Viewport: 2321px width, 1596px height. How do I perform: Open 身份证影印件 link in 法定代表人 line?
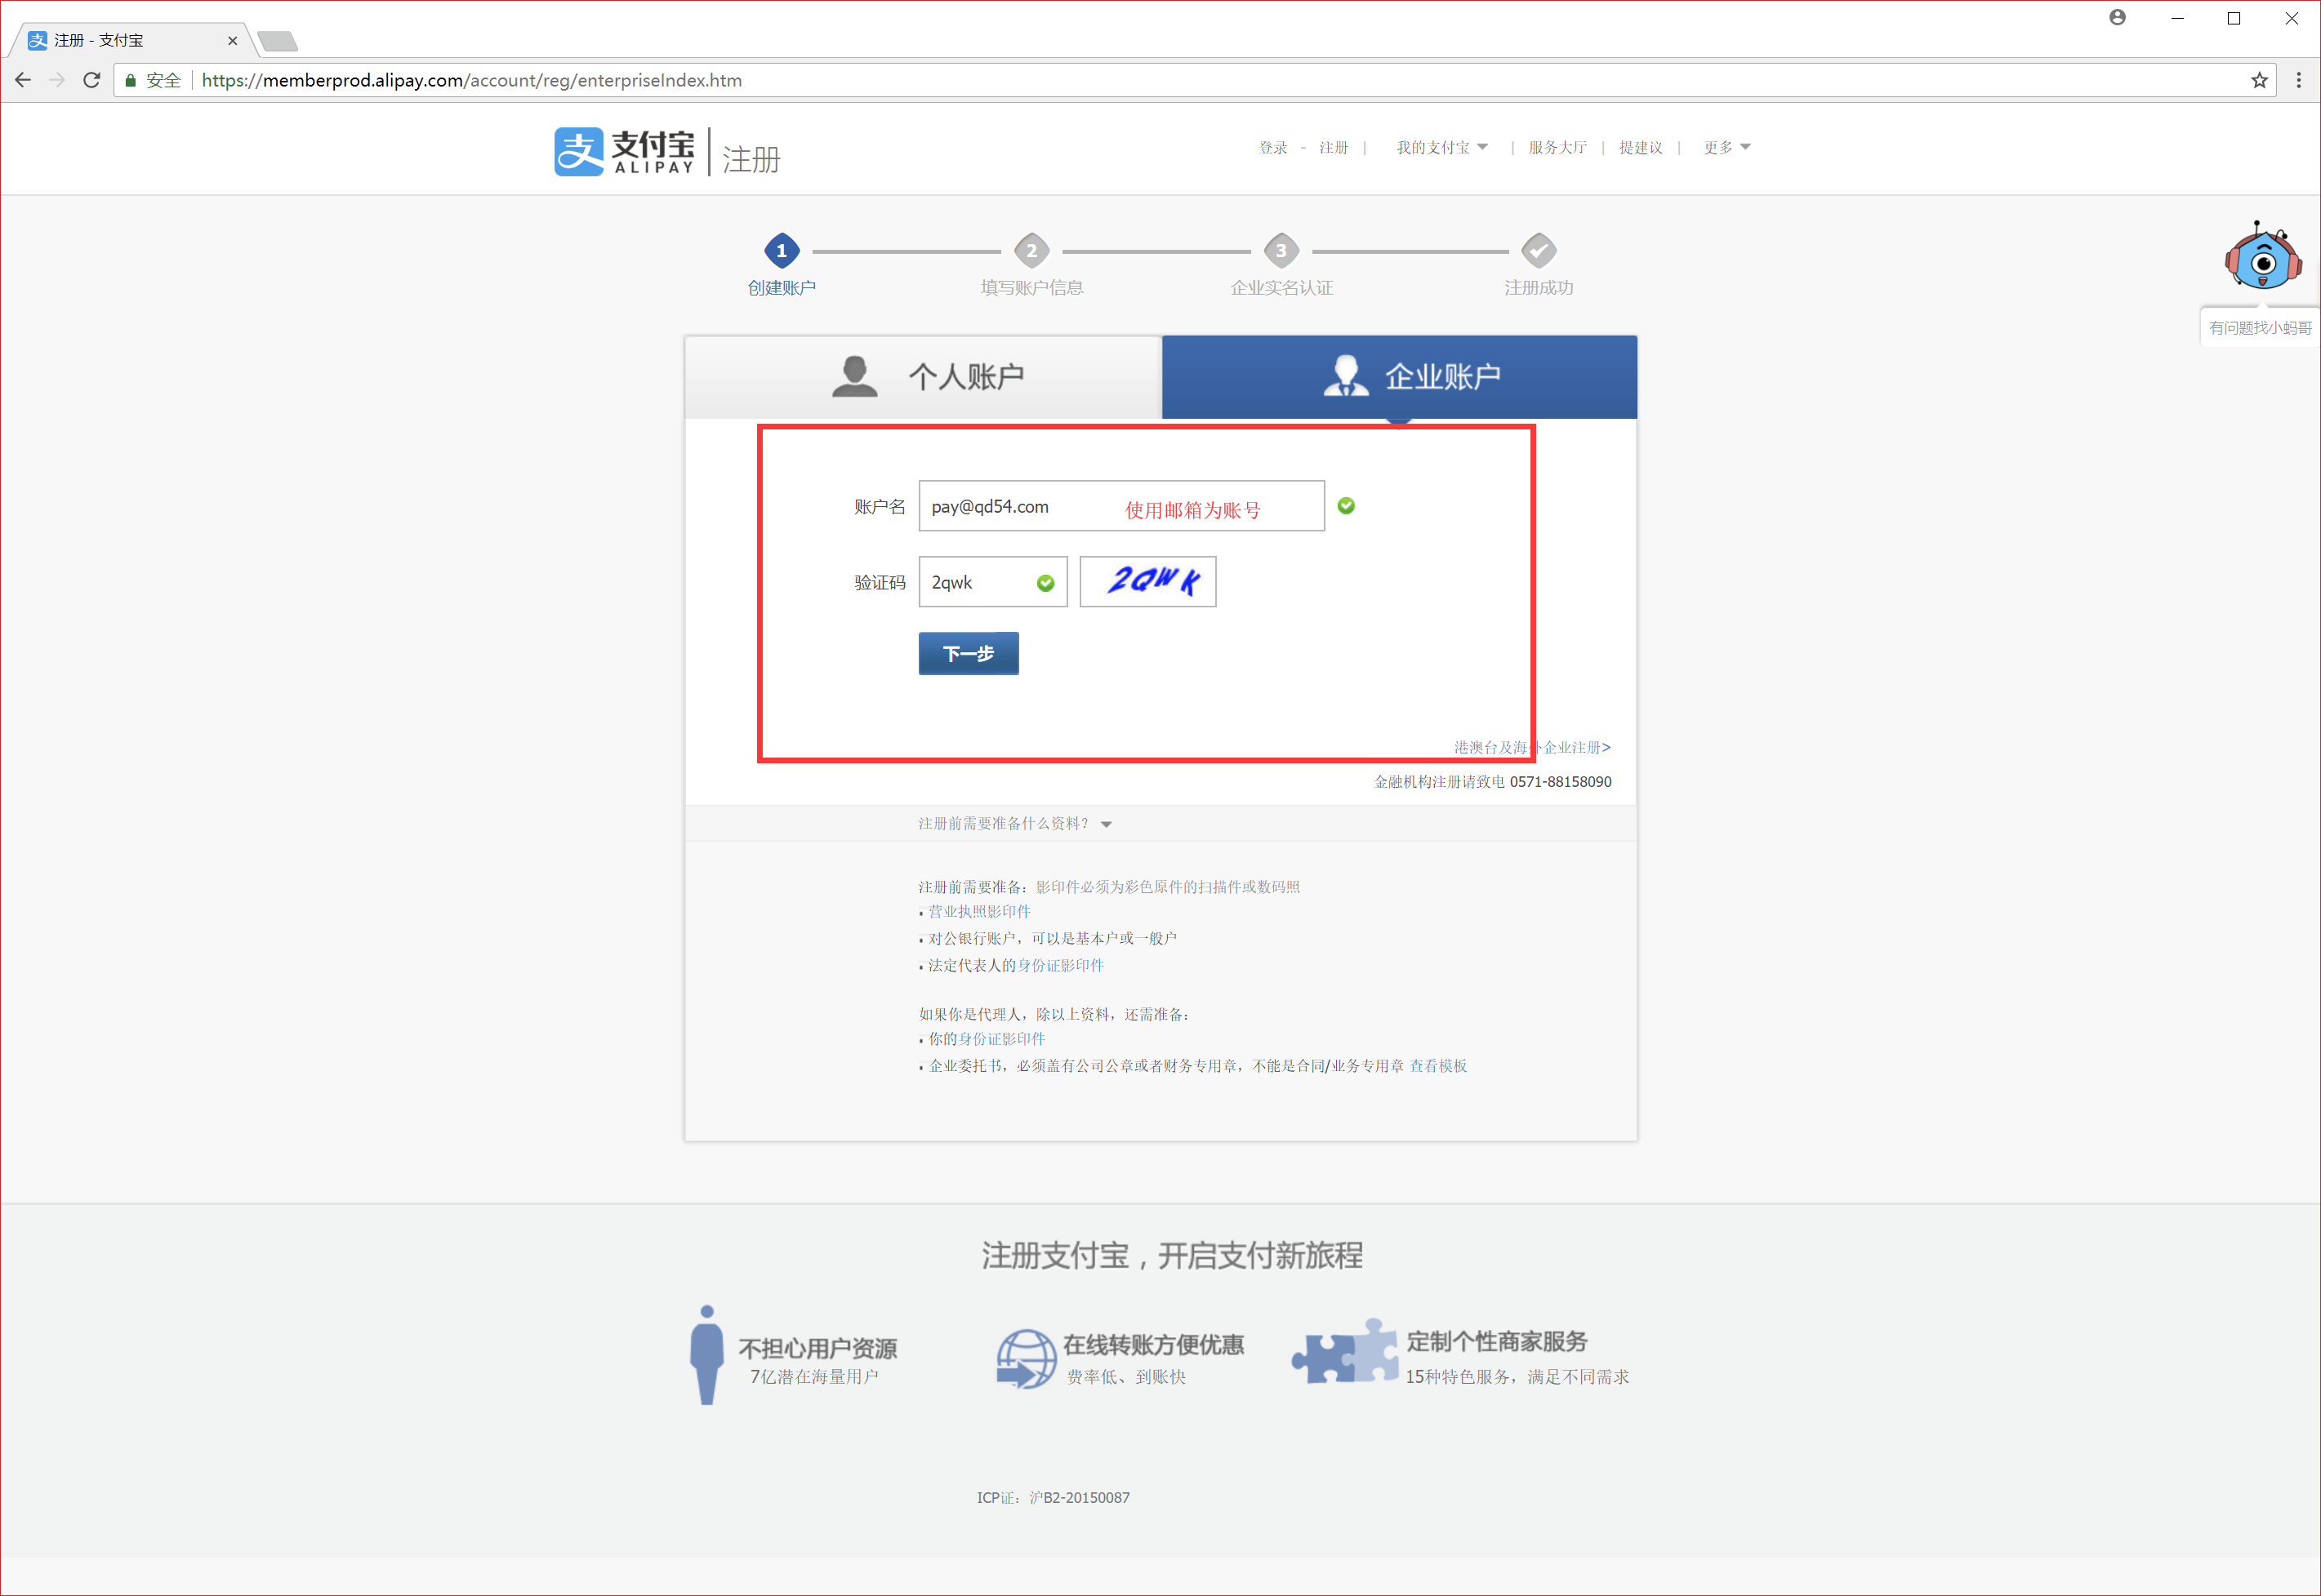coord(1060,966)
